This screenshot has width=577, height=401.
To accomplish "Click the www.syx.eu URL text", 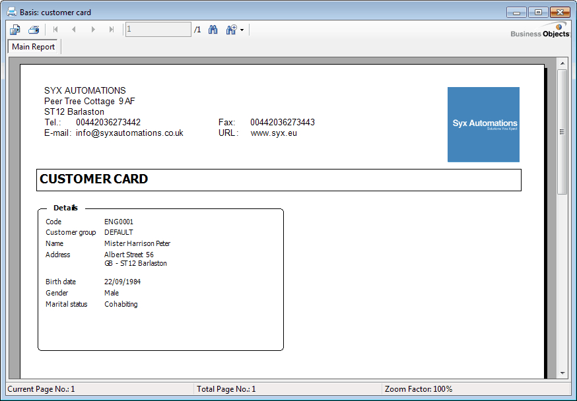I will coord(274,133).
